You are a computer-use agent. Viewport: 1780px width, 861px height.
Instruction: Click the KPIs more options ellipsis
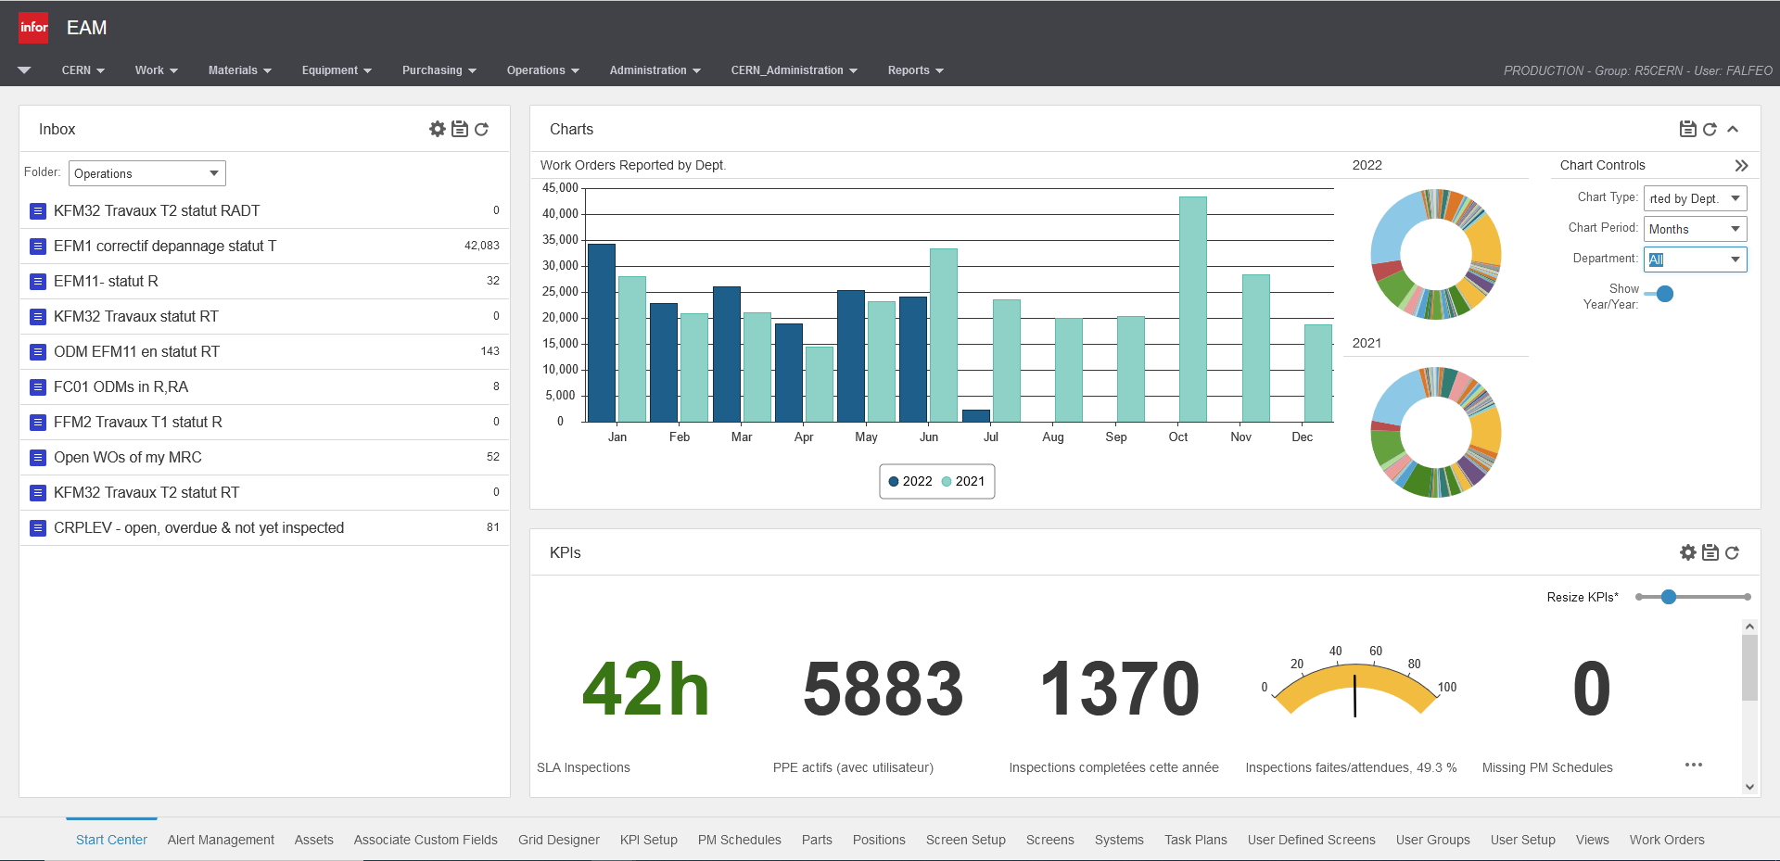point(1693,765)
